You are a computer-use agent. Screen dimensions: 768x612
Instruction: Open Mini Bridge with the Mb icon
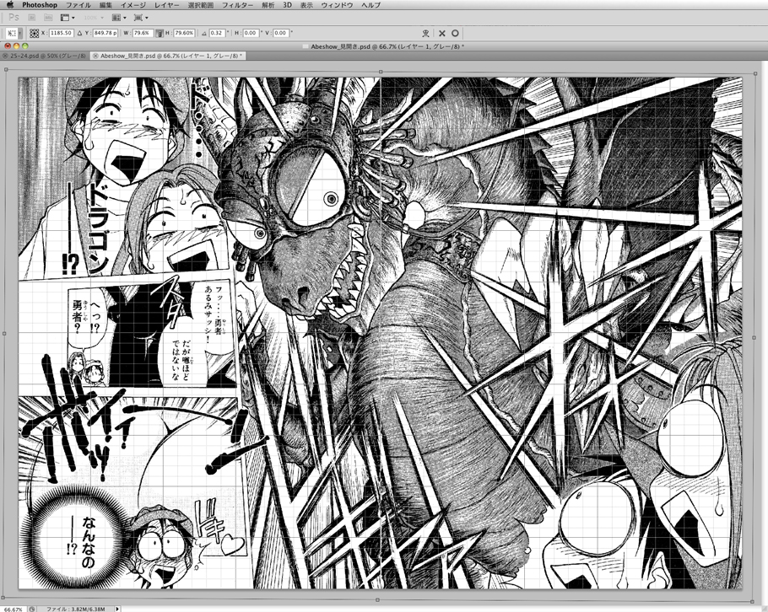pyautogui.click(x=48, y=18)
